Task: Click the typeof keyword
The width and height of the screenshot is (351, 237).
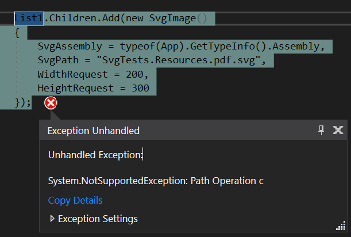Action: pos(137,47)
